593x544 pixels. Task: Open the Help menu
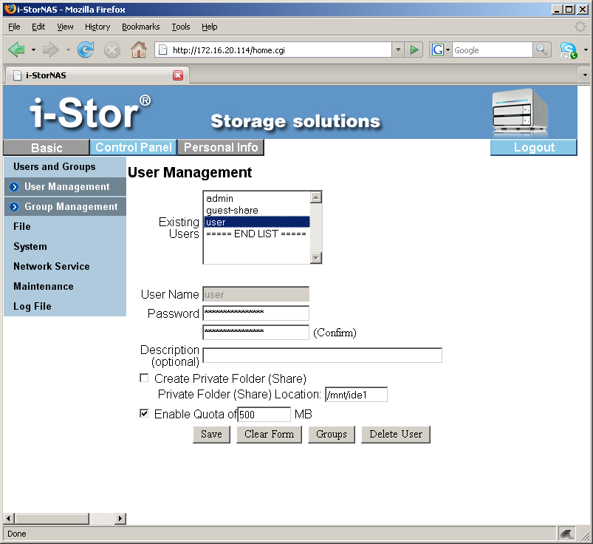209,27
